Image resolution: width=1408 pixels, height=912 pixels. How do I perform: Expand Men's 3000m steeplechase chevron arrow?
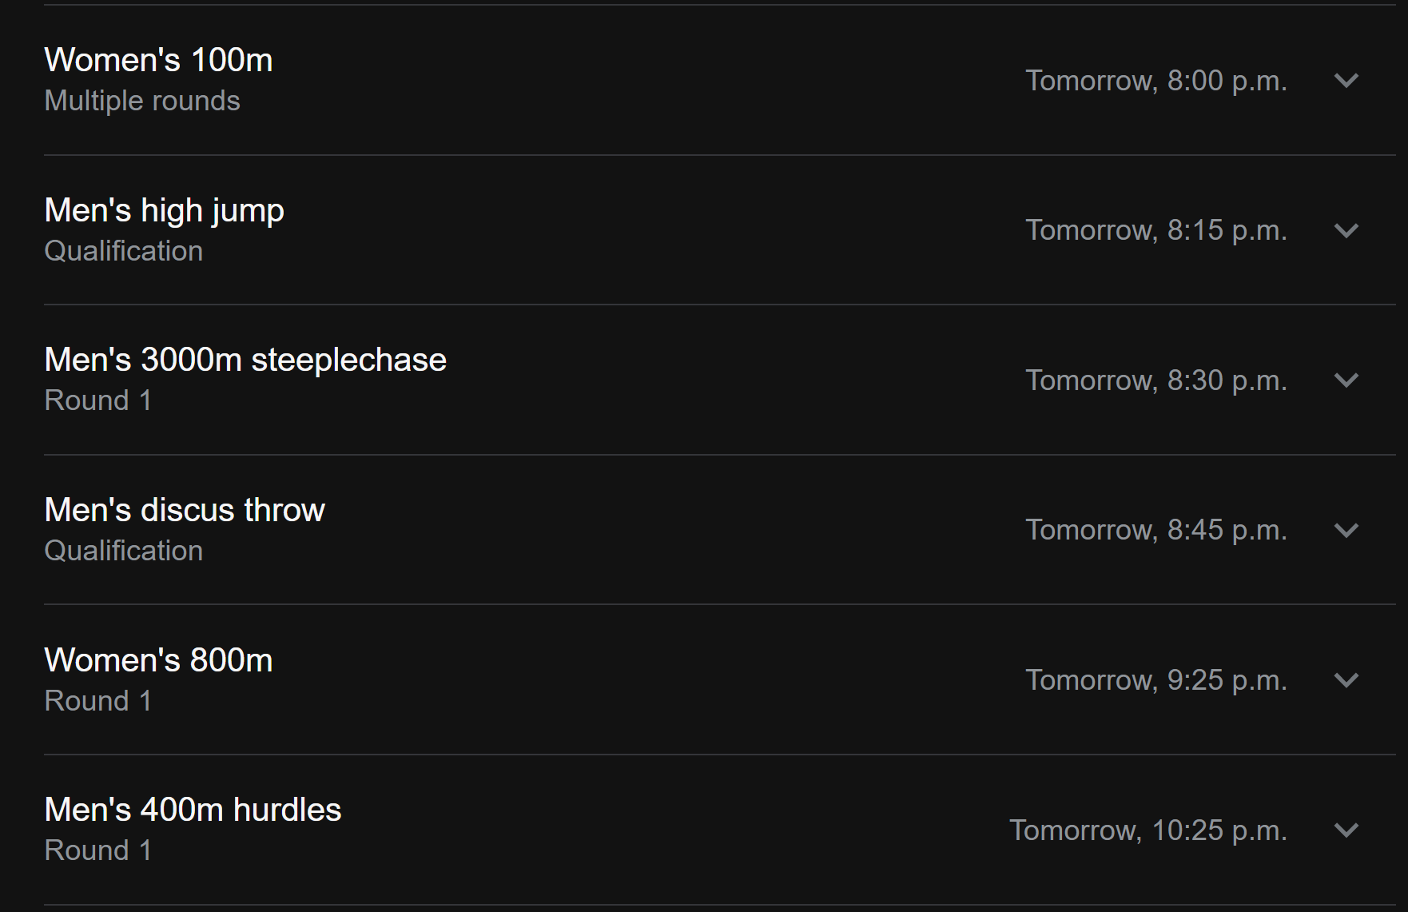(1346, 380)
